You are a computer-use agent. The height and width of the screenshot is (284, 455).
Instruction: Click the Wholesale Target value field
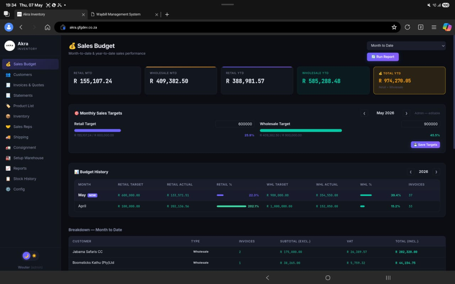point(421,124)
